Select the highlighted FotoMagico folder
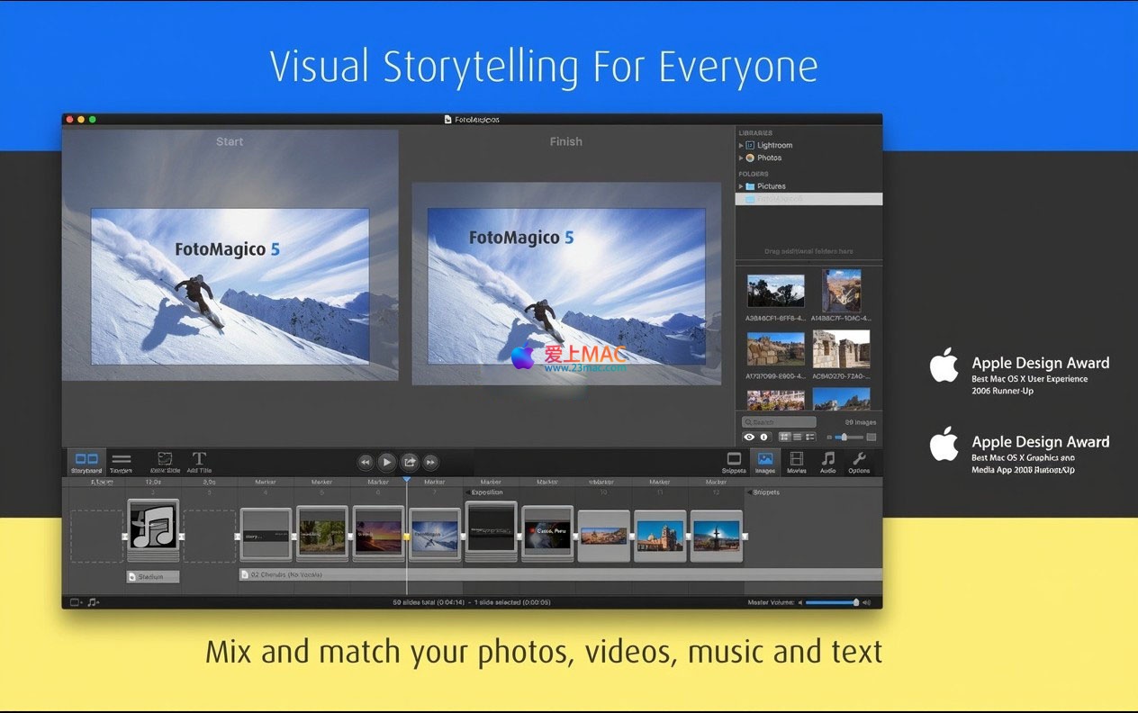 pos(779,199)
